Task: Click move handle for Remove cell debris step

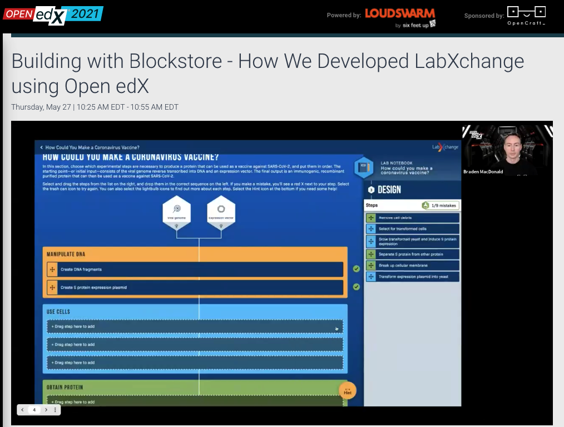Action: coord(371,218)
